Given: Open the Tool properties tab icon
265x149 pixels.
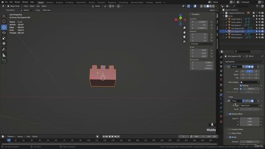Looking at the screenshot, I should click(221, 57).
